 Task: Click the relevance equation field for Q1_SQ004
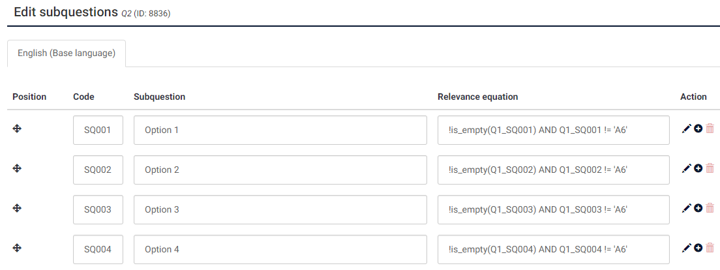pyautogui.click(x=553, y=248)
